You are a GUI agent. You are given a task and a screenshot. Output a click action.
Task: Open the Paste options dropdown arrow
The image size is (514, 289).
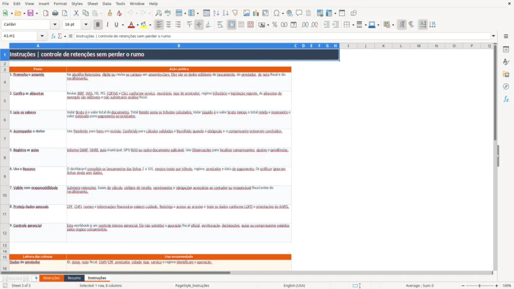pos(101,13)
